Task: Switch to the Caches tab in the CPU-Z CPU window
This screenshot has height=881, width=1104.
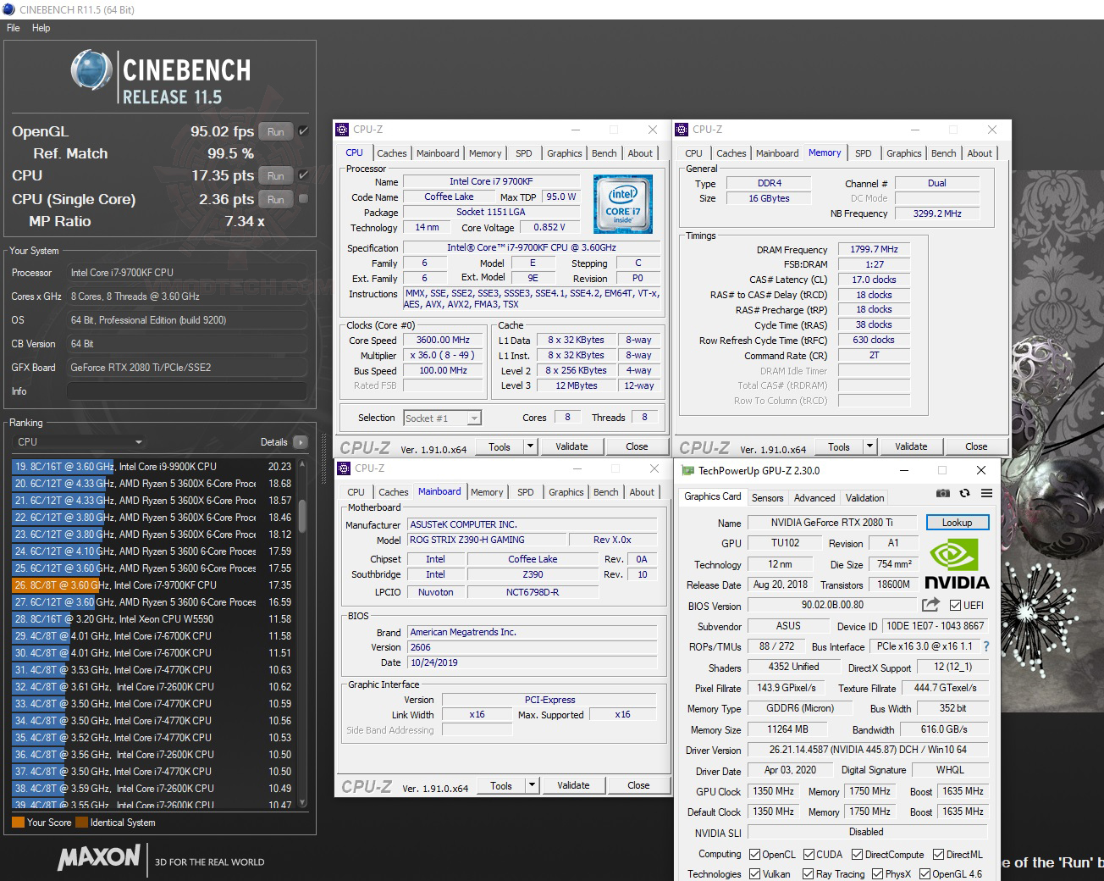Action: (392, 153)
